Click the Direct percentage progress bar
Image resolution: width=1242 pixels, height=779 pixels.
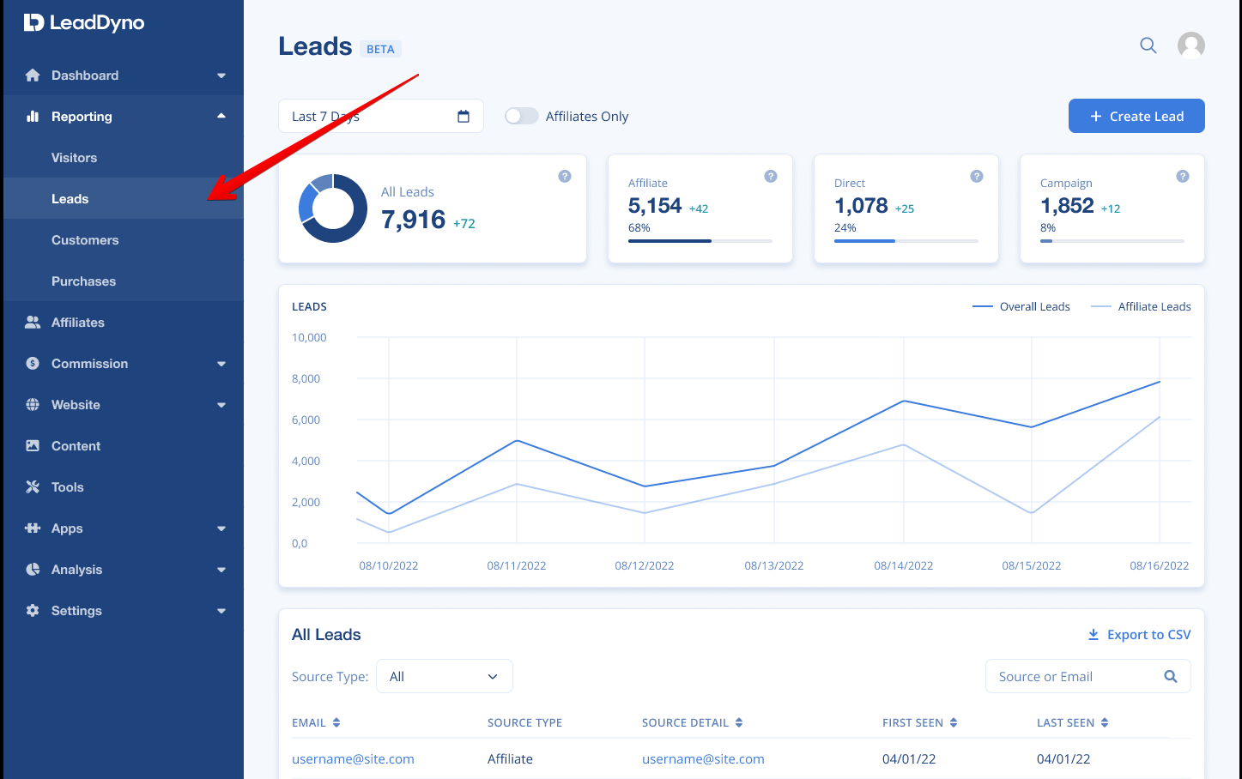(906, 241)
